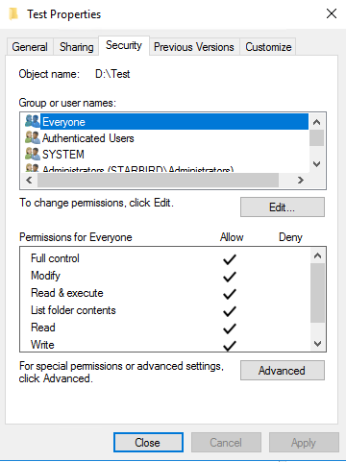Click the SYSTEM group icon
346x462 pixels.
click(33, 154)
